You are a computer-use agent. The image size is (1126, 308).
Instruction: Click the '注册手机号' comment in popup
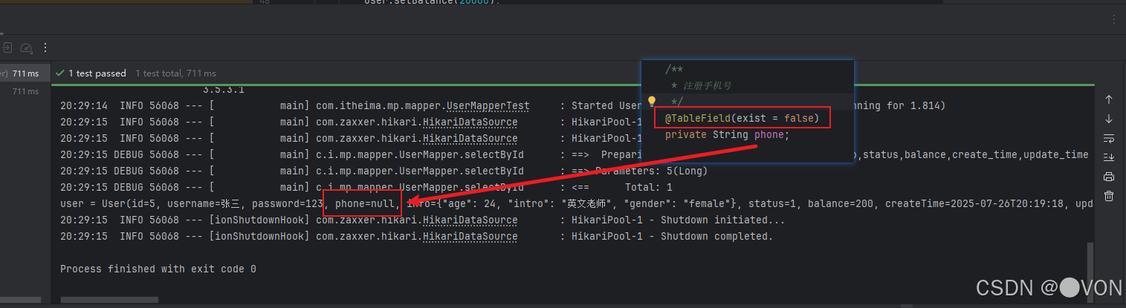707,86
